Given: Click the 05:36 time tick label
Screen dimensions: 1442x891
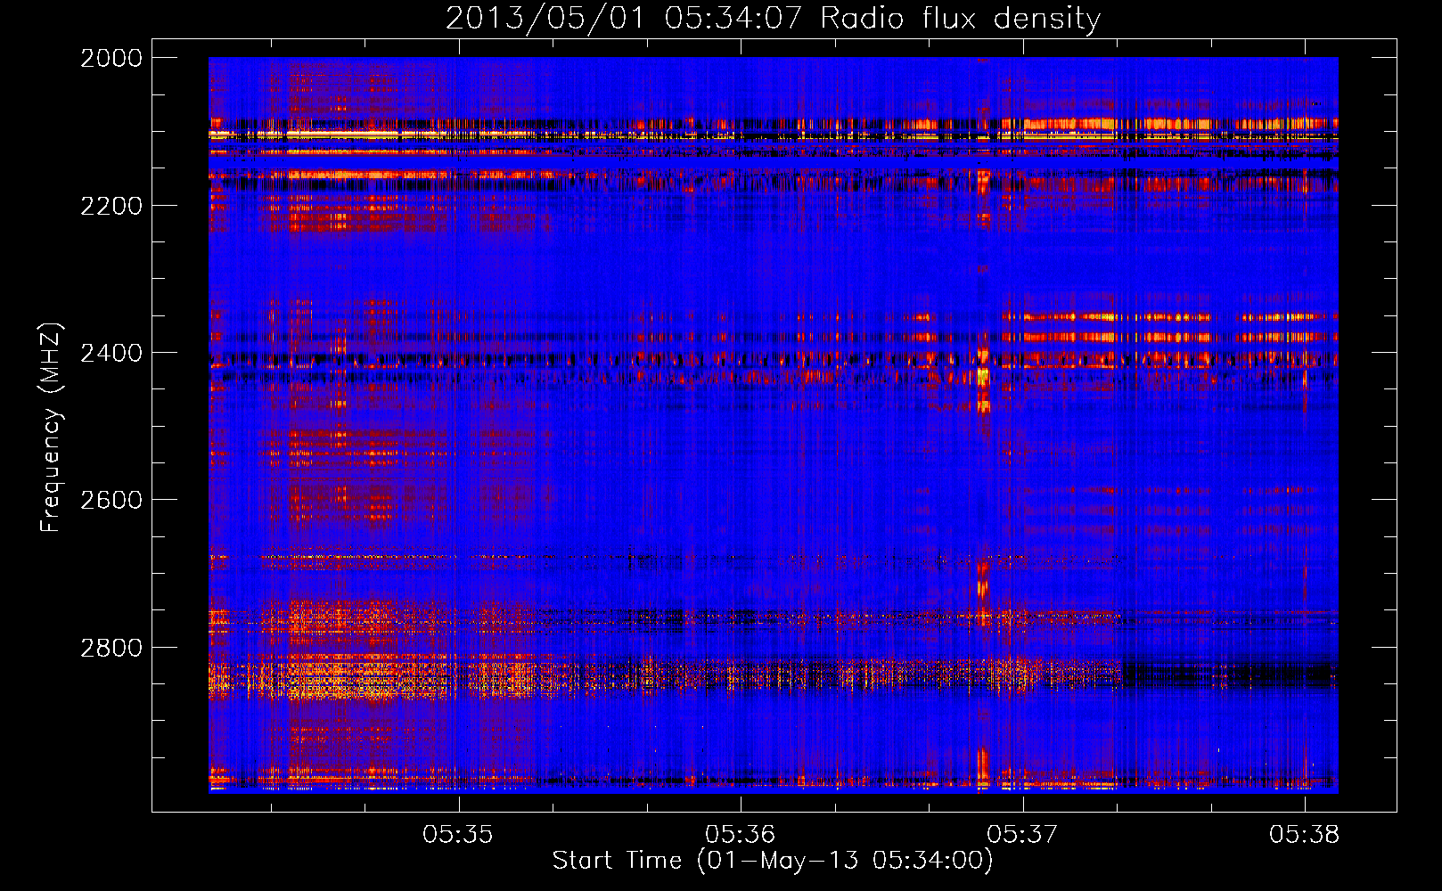Looking at the screenshot, I should [741, 834].
